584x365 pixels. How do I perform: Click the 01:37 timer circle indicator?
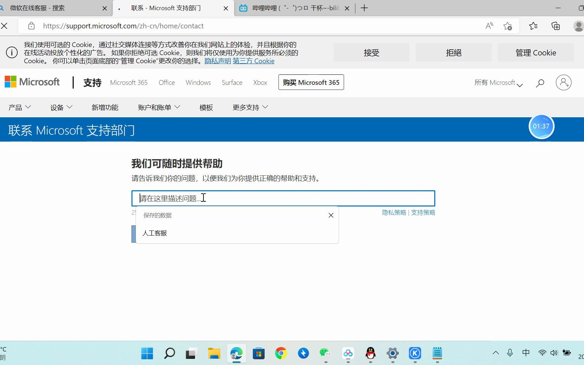click(541, 126)
